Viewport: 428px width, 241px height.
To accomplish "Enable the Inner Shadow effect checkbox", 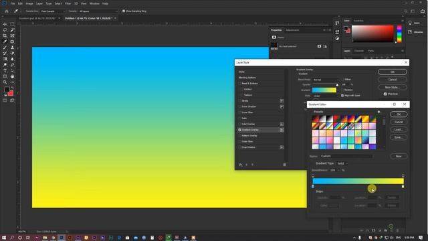I will point(239,106).
